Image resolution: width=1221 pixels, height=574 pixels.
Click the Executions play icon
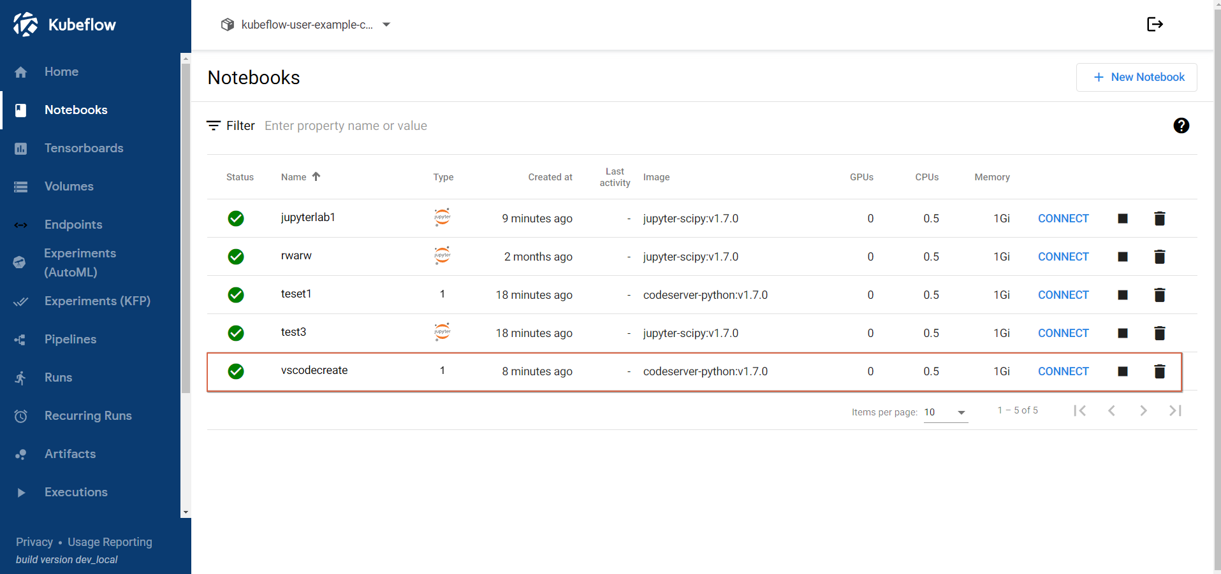click(x=20, y=492)
